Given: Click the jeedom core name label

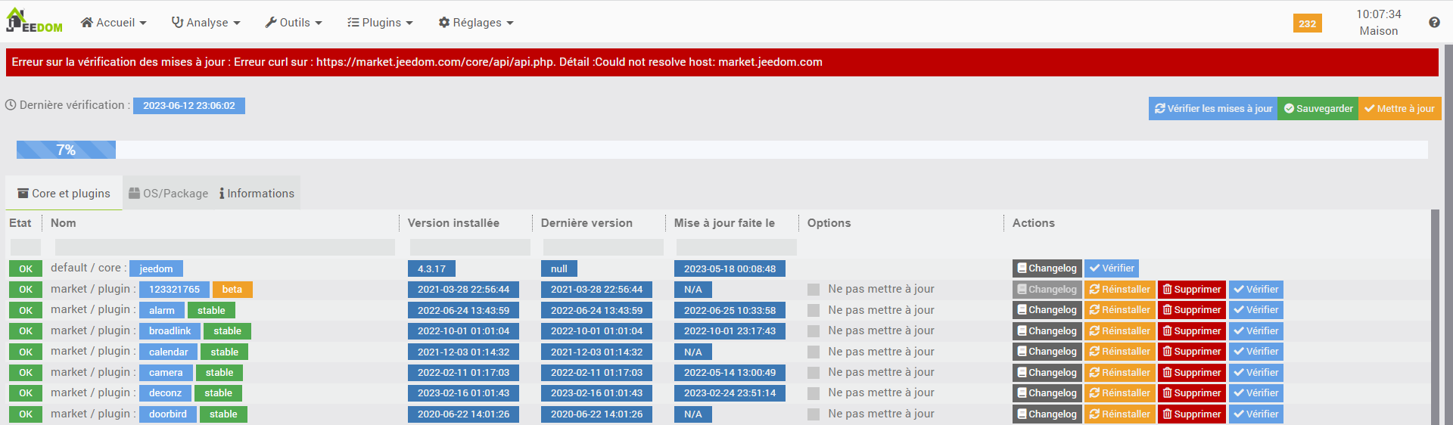Looking at the screenshot, I should point(156,268).
